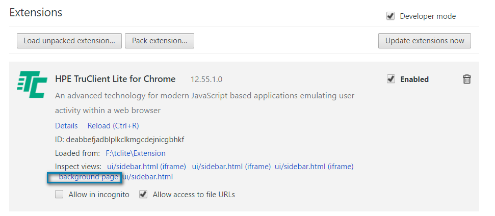Viewport: 495px width, 216px height.
Task: Uncheck Allow access to file URLs
Action: click(143, 194)
